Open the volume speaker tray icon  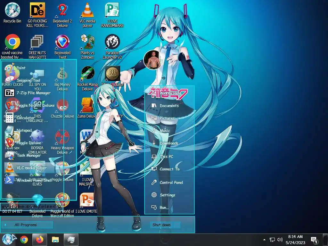click(x=280, y=240)
